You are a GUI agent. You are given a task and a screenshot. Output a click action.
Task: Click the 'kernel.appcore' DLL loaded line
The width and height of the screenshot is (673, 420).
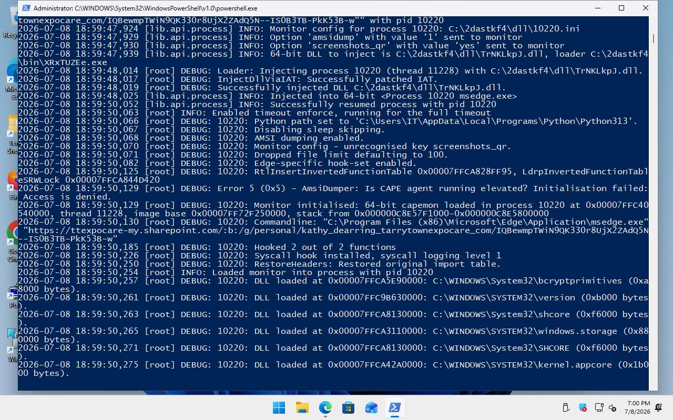pyautogui.click(x=333, y=365)
